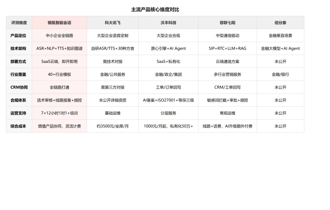The height and width of the screenshot is (210, 330).
Task: Click the cell ASR+NLP+TTS+知识图谱
Action: [x=59, y=49]
